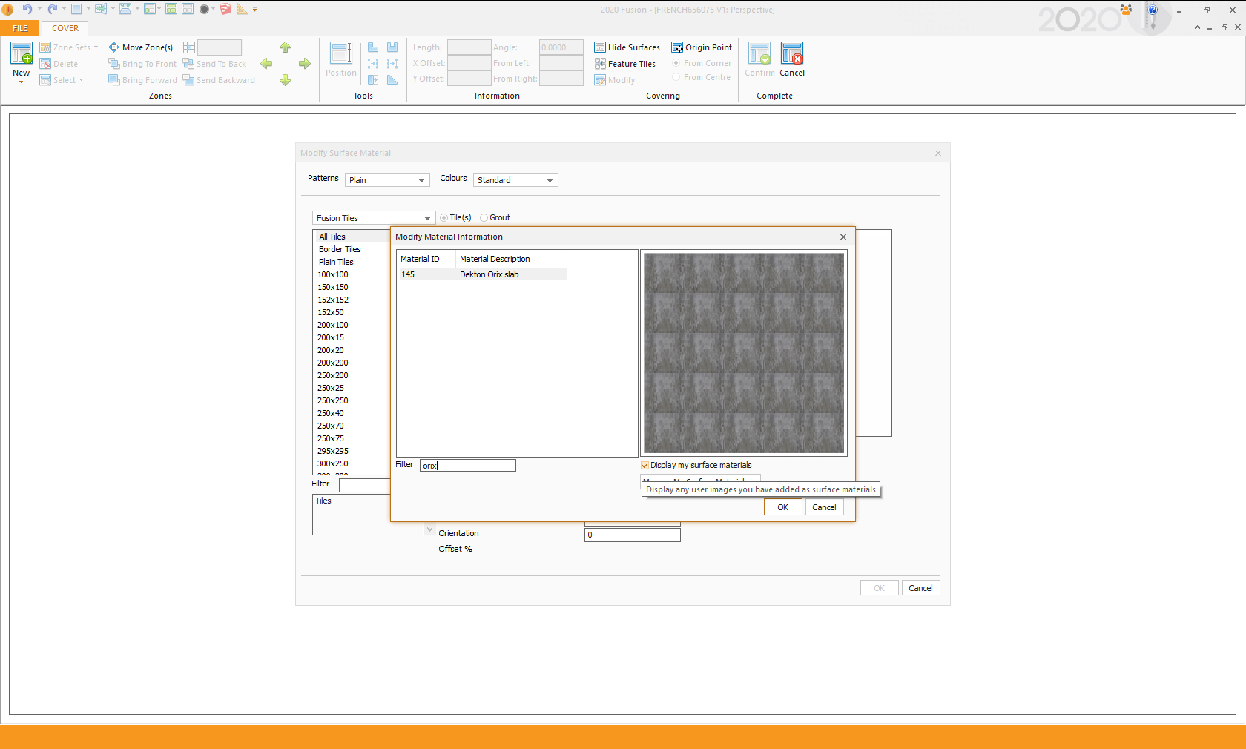
Task: Click the New zone icon
Action: click(21, 54)
